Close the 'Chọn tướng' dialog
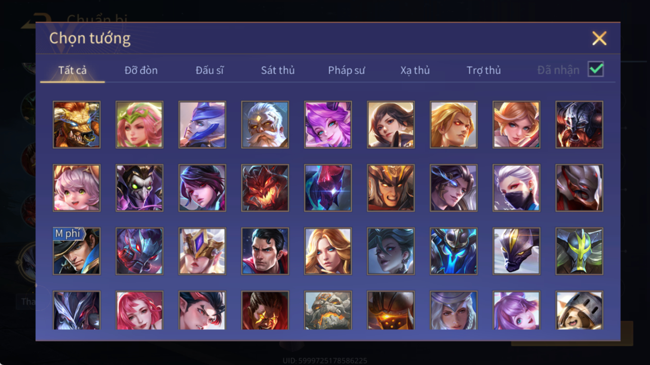 click(600, 38)
